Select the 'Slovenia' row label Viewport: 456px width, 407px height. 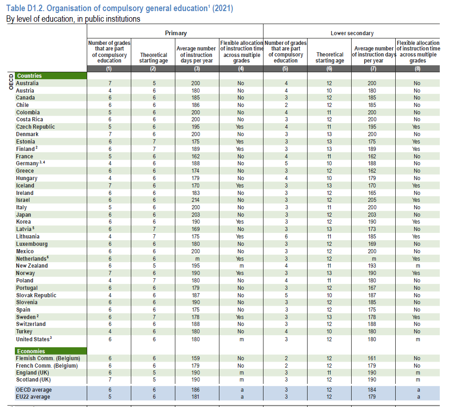pos(27,302)
